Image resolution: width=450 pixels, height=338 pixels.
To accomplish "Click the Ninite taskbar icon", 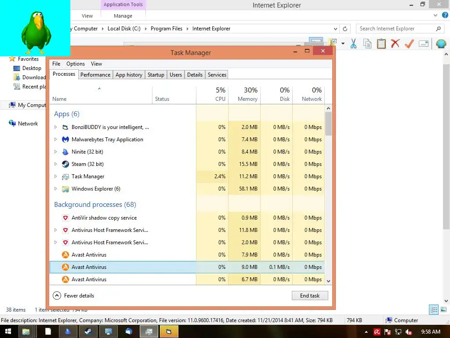I will point(67,331).
